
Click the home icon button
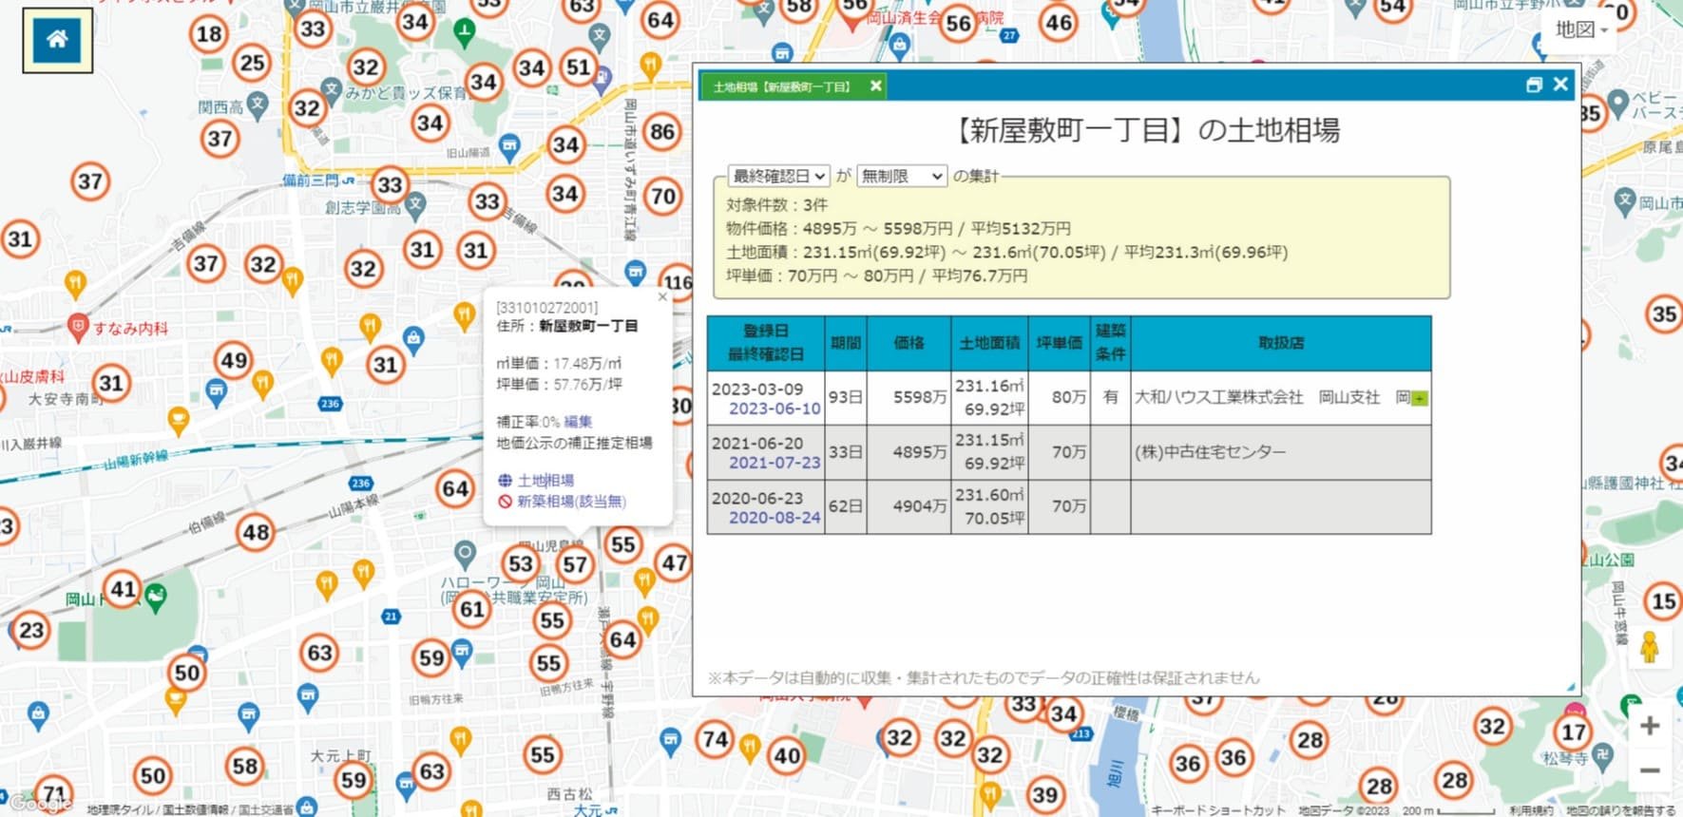pos(57,40)
